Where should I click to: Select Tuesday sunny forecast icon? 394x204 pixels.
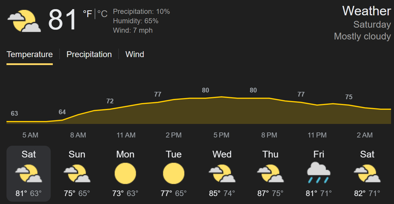174,173
